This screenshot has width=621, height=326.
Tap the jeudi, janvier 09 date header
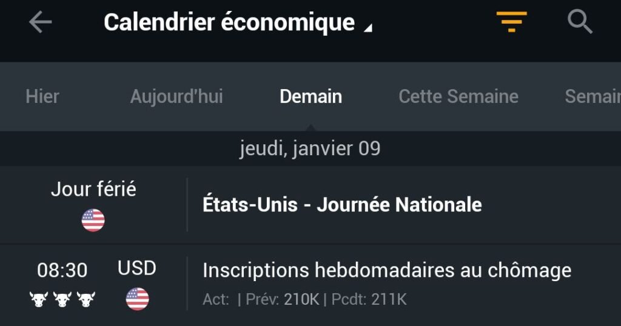pyautogui.click(x=310, y=148)
